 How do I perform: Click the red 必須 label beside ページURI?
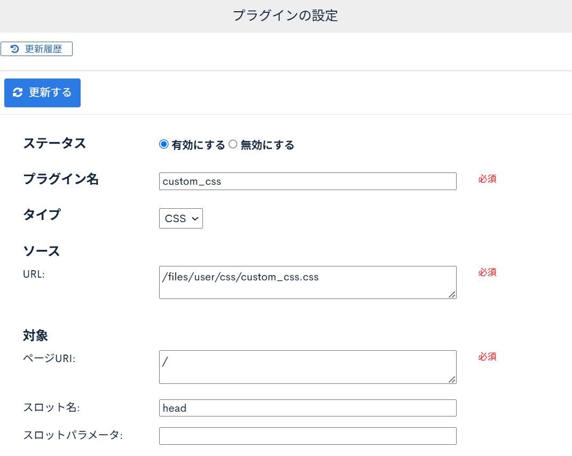coord(487,357)
